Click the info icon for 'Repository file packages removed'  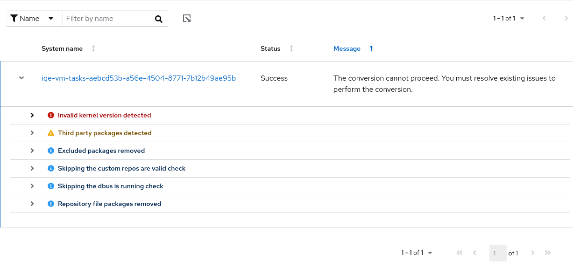point(51,204)
